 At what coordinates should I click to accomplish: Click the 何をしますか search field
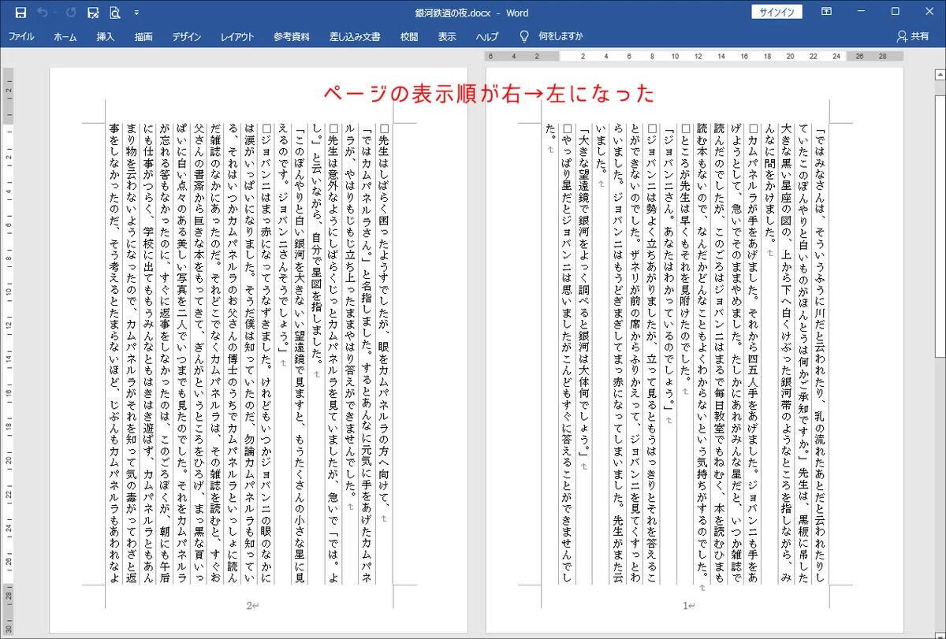tap(561, 37)
